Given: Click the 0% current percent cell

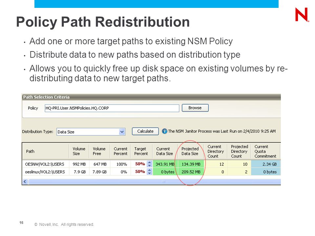Looking at the screenshot, I should 120,172.
